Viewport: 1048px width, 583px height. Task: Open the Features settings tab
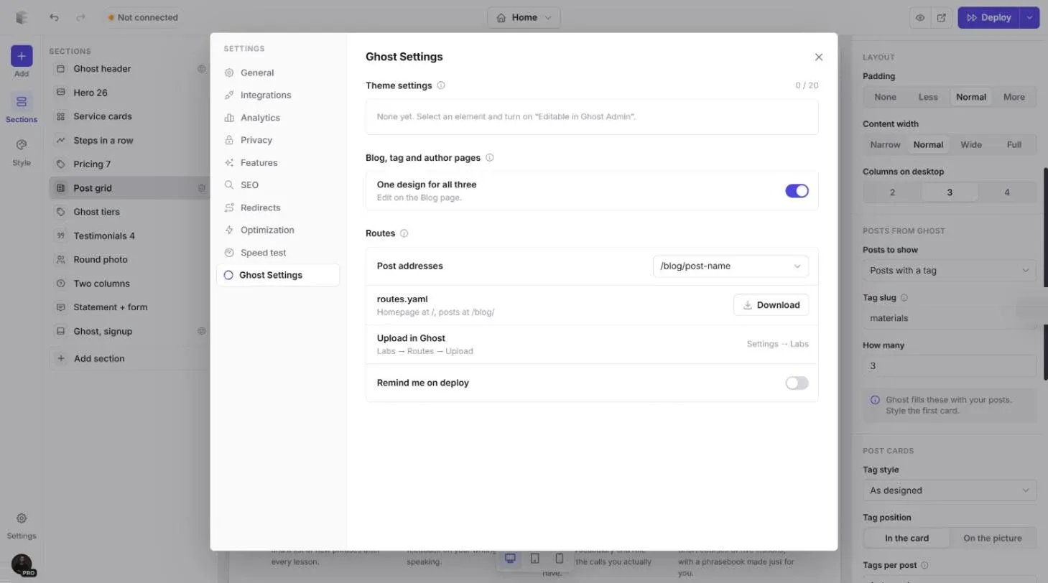point(278,163)
